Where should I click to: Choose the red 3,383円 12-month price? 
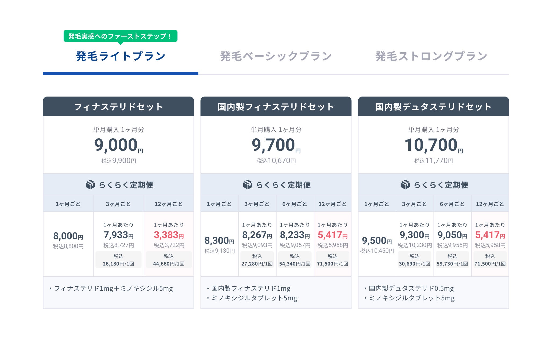click(x=169, y=235)
